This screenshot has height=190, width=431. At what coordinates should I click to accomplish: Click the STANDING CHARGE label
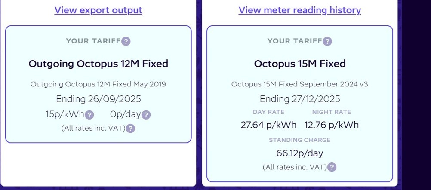coord(300,140)
